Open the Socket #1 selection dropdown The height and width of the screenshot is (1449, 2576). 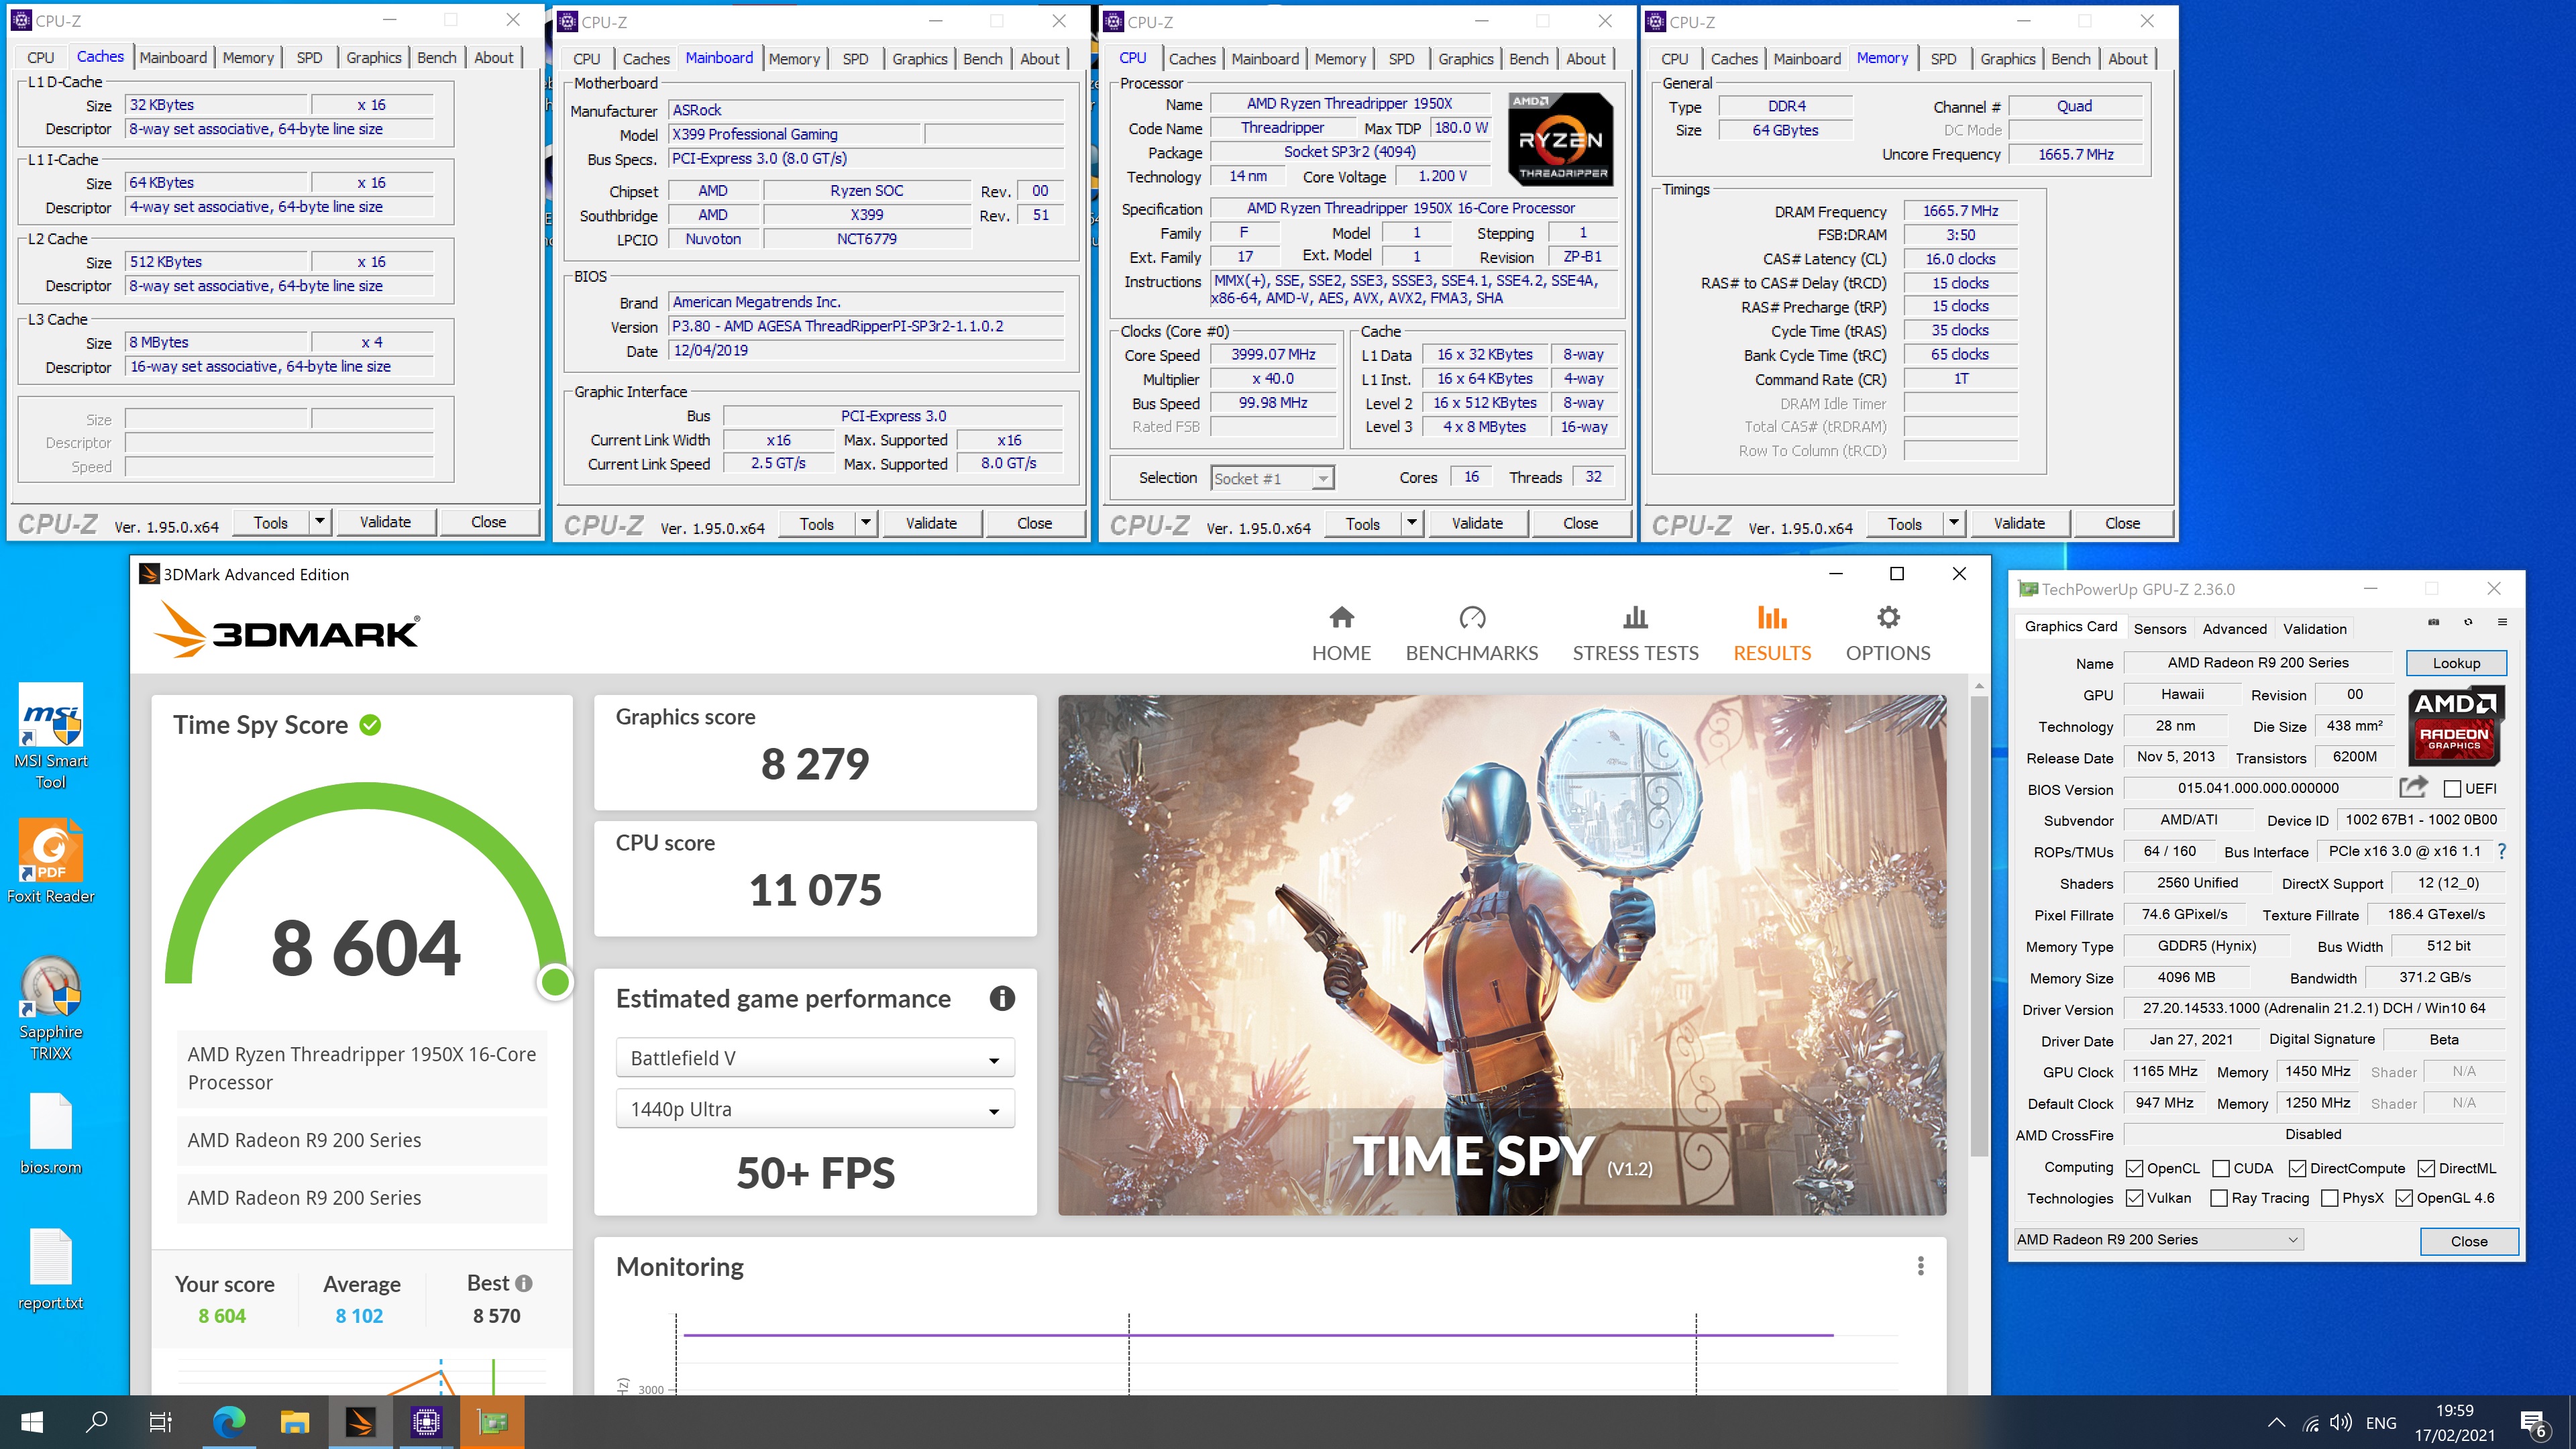click(x=1272, y=478)
